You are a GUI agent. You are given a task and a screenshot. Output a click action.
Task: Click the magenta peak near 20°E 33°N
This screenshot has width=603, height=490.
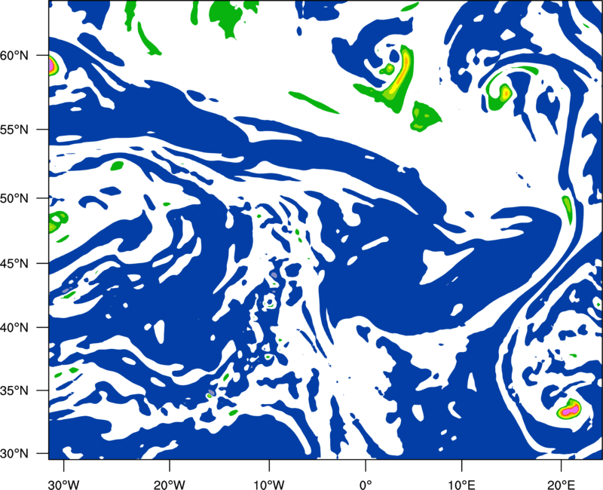(x=569, y=410)
